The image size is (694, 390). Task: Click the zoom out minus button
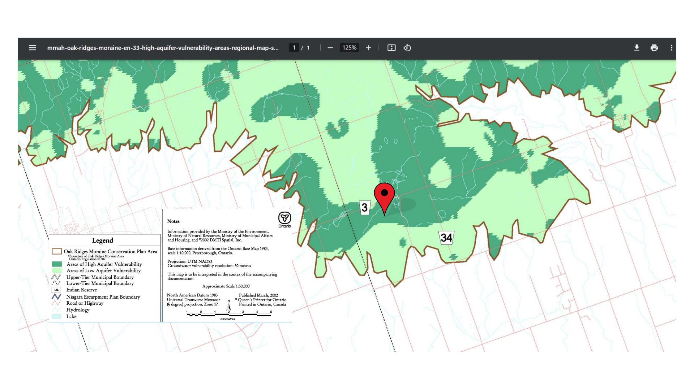[330, 48]
